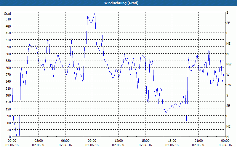
Task: Click the 120 degree axis label
Action: coord(8,109)
